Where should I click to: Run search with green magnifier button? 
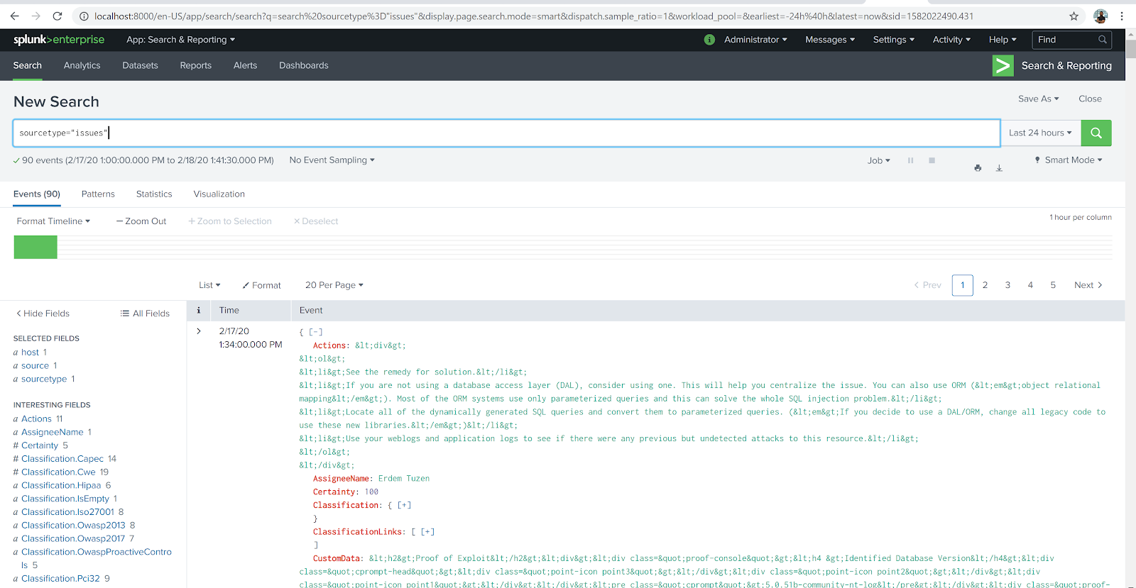(1096, 133)
